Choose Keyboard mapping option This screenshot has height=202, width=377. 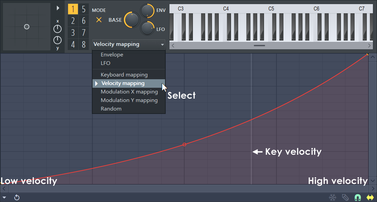(x=129, y=75)
